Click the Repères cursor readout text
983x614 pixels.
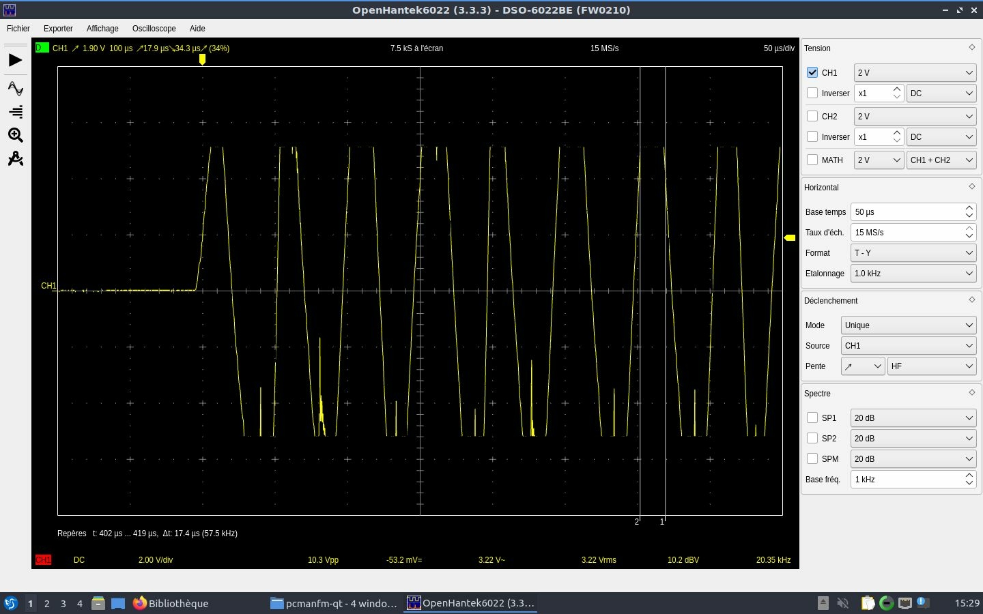point(147,533)
